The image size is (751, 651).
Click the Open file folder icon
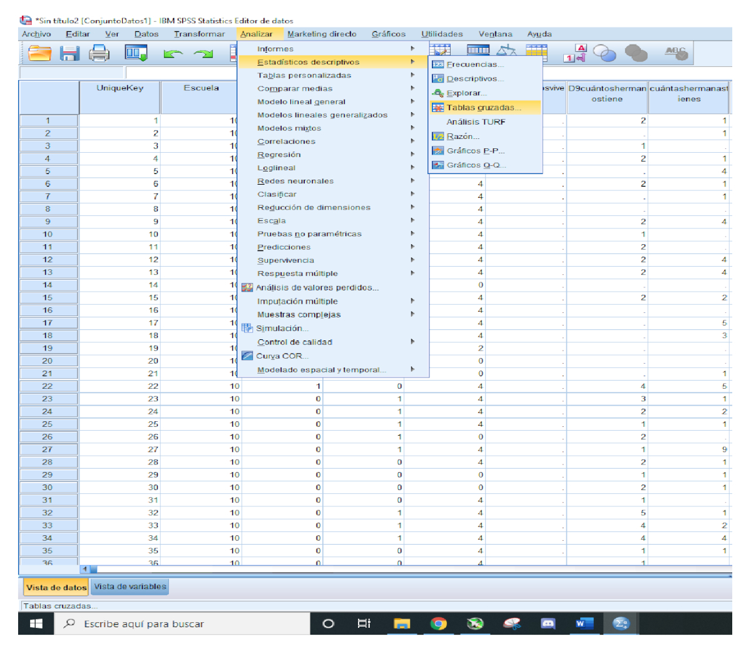tap(39, 54)
